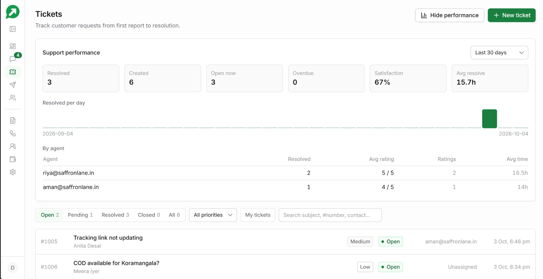The width and height of the screenshot is (543, 279).
Task: Click the Low priority badge
Action: pyautogui.click(x=365, y=267)
